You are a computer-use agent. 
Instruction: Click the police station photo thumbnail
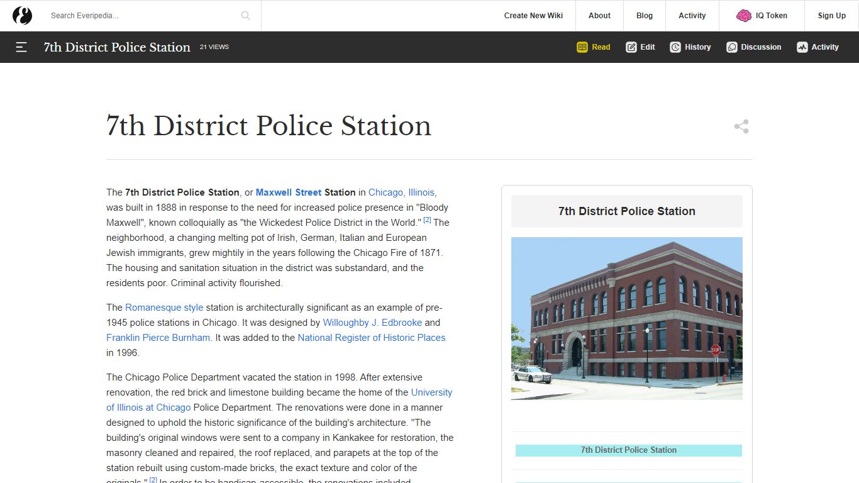(x=627, y=318)
